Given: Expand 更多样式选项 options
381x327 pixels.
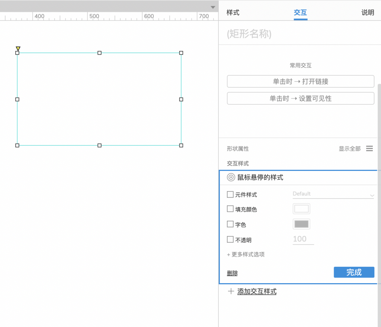Looking at the screenshot, I should [x=246, y=255].
